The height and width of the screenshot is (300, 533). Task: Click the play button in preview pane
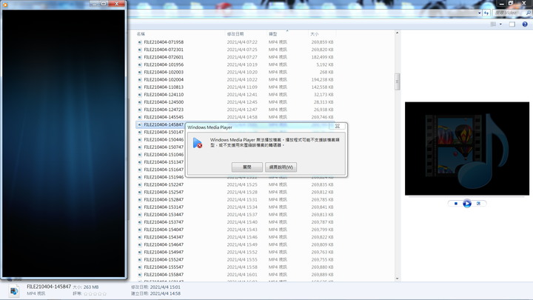coord(467,204)
